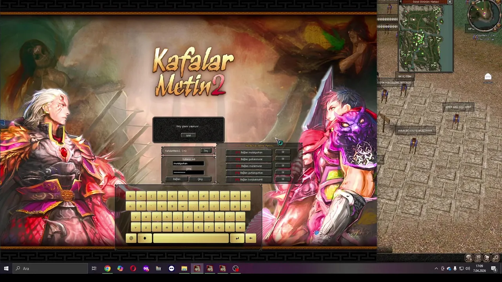Image resolution: width=502 pixels, height=282 pixels.
Task: Tap the 'w' key on virtual keyboard
Action: point(183,206)
